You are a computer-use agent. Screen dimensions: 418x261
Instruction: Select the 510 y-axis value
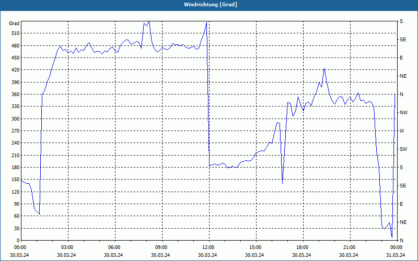(16, 33)
